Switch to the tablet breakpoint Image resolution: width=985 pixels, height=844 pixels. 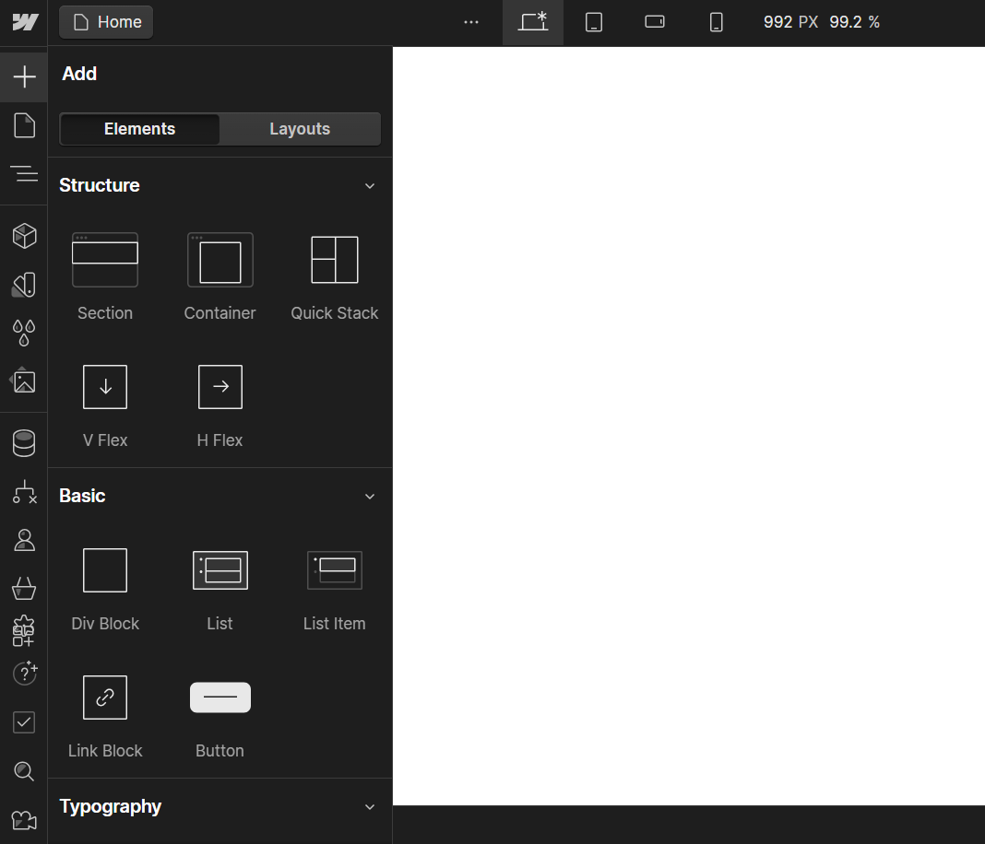coord(593,22)
